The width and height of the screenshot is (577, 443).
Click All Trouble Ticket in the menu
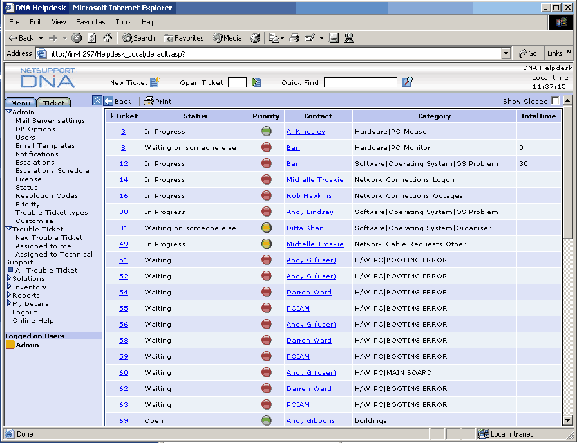[x=46, y=270]
